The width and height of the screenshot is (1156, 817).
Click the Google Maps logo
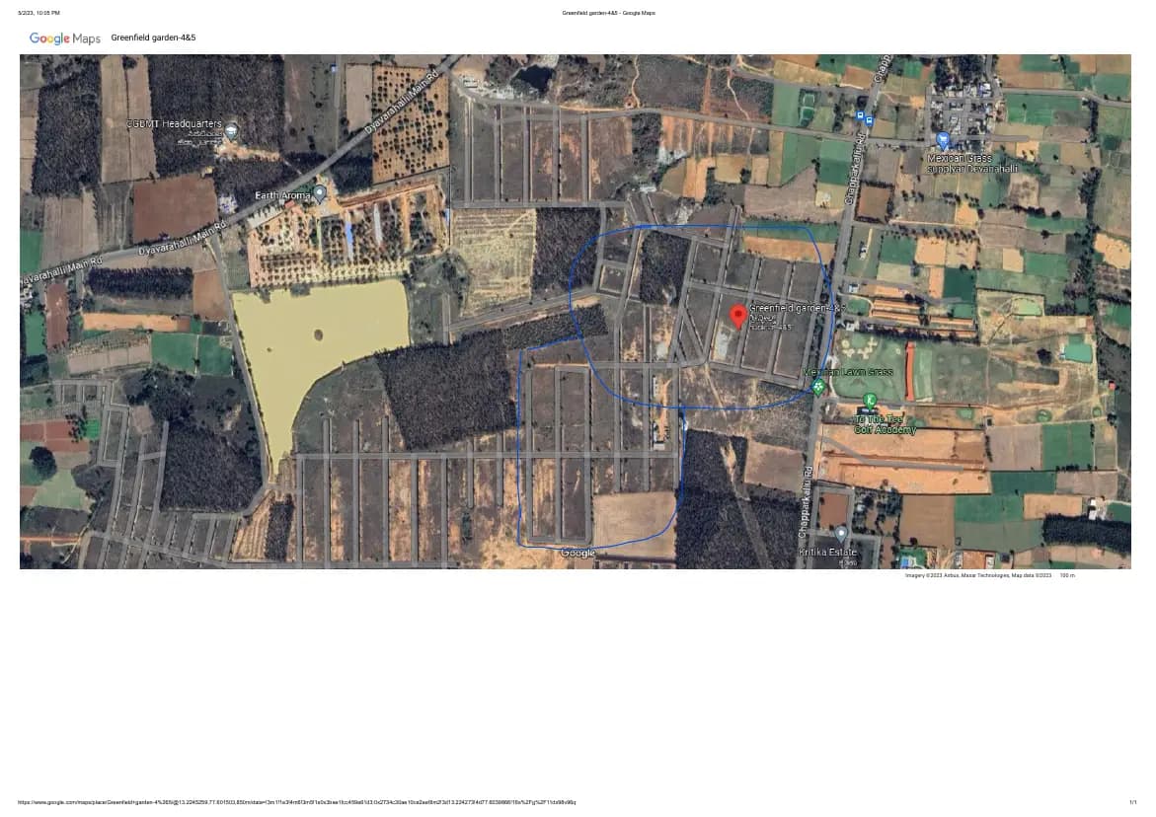point(65,38)
